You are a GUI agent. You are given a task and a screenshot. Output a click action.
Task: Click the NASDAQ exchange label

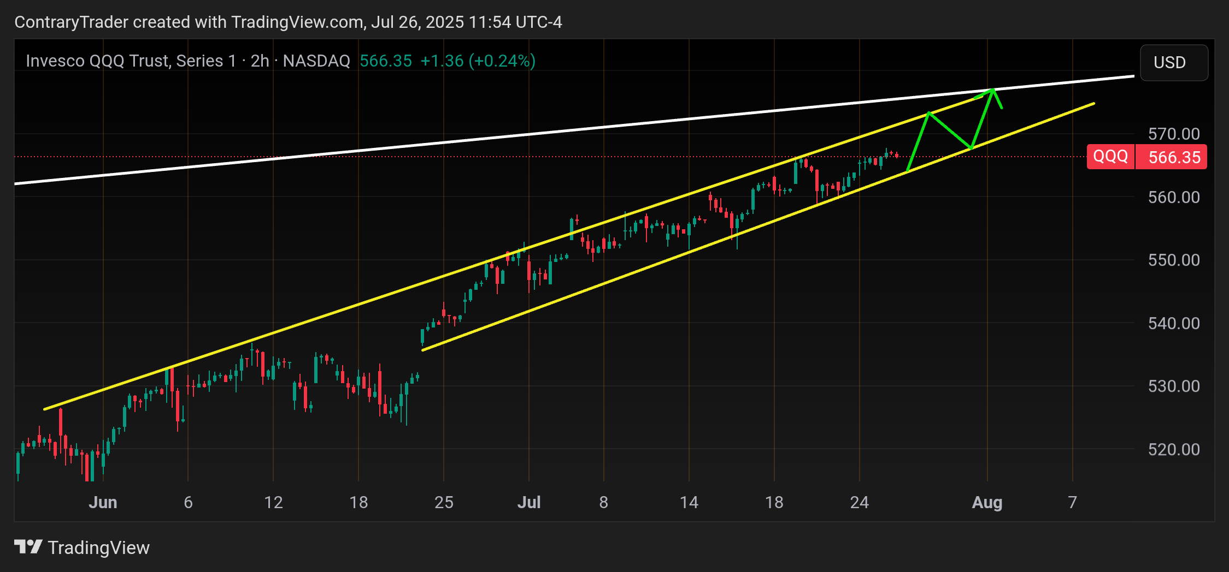(x=316, y=61)
